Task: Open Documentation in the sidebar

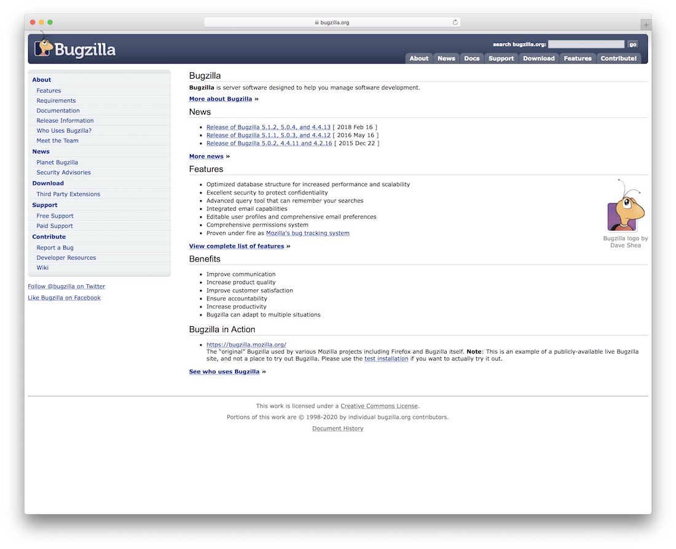Action: tap(58, 111)
